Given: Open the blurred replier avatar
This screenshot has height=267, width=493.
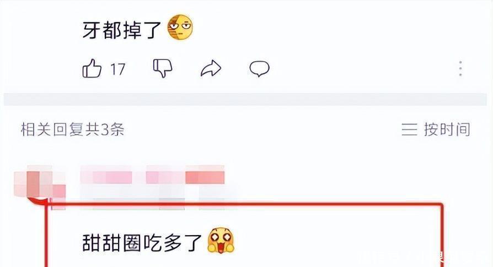Looking at the screenshot, I should coord(40,183).
